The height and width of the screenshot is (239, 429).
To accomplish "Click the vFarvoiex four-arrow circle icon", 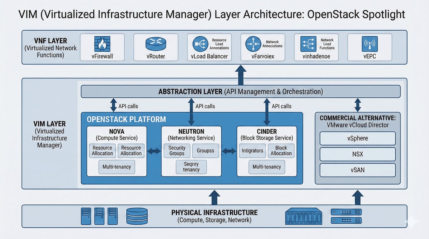I will (x=253, y=44).
